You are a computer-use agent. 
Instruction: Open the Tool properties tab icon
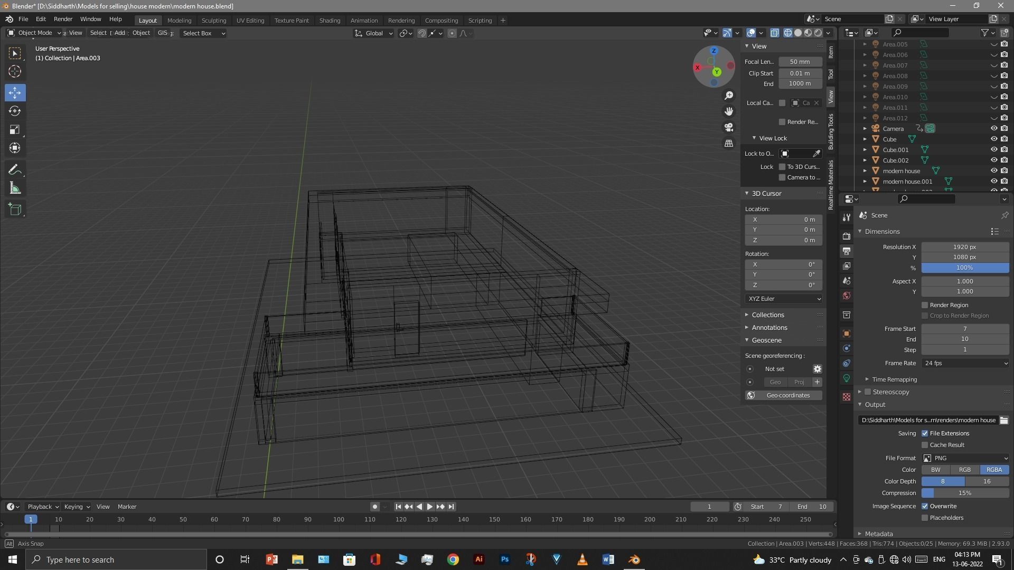point(847,217)
